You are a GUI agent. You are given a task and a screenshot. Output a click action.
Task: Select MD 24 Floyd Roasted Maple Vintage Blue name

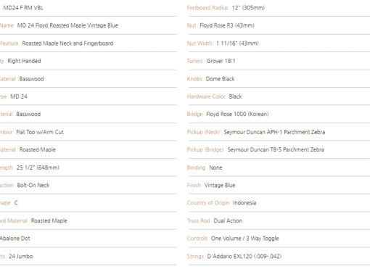(67, 25)
